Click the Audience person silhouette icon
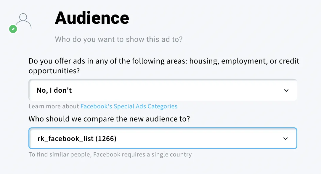 [23, 21]
